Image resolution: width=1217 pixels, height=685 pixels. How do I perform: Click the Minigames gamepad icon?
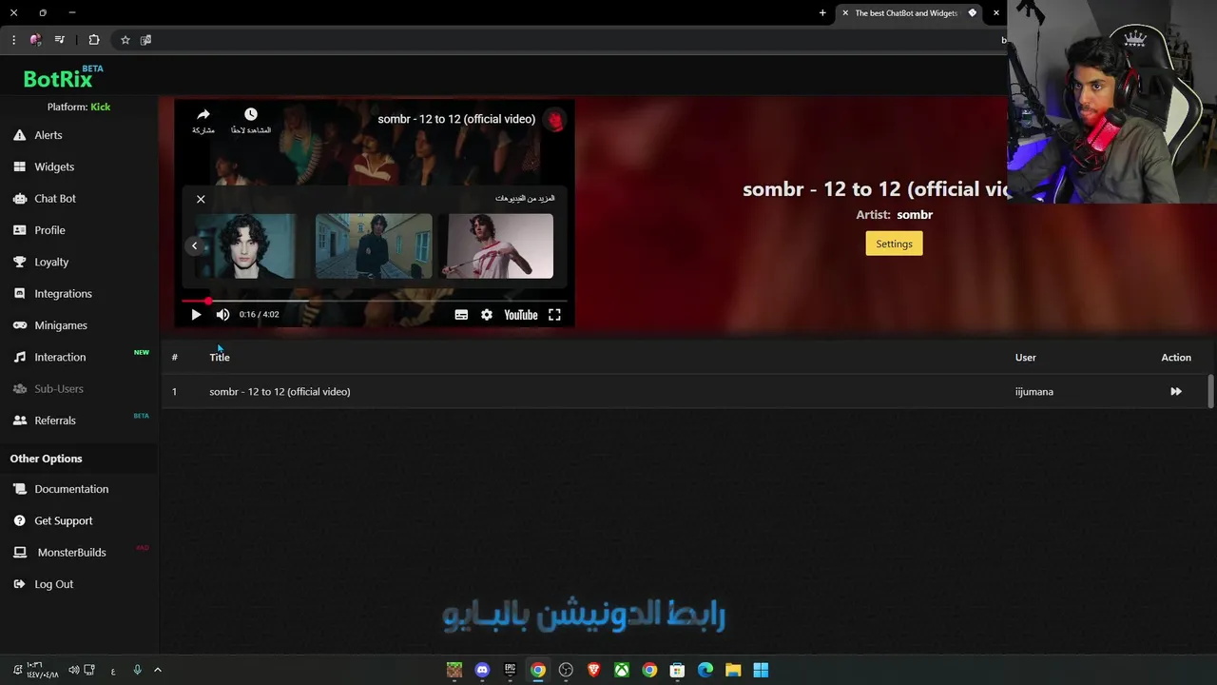pos(19,325)
